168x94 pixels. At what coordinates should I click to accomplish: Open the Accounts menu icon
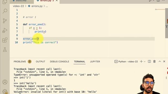[x=5, y=82]
